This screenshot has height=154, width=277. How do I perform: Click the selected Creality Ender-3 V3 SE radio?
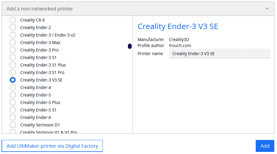pyautogui.click(x=13, y=80)
